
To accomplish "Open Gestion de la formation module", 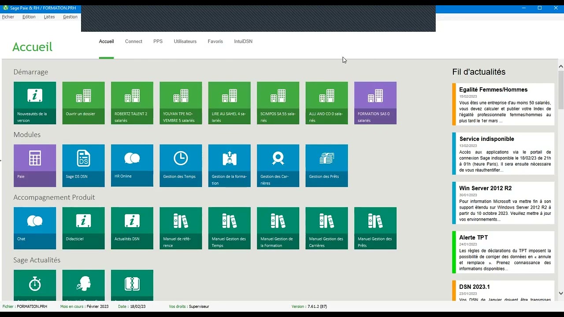I will 230,166.
